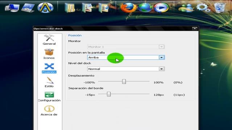The width and height of the screenshot is (232, 130).
Task: Open the laptop pictures icon in dock
Action: click(x=28, y=8)
